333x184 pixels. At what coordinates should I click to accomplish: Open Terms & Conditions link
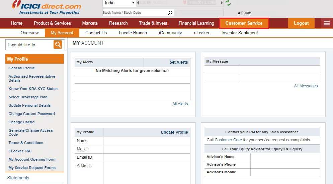[x=26, y=143]
